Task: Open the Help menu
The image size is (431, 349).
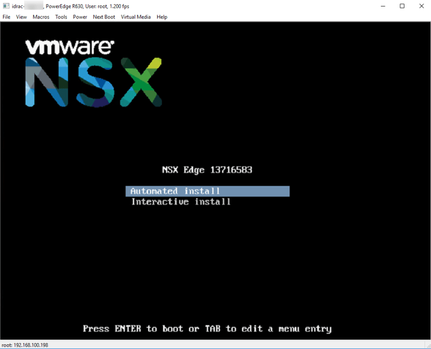Action: 162,17
